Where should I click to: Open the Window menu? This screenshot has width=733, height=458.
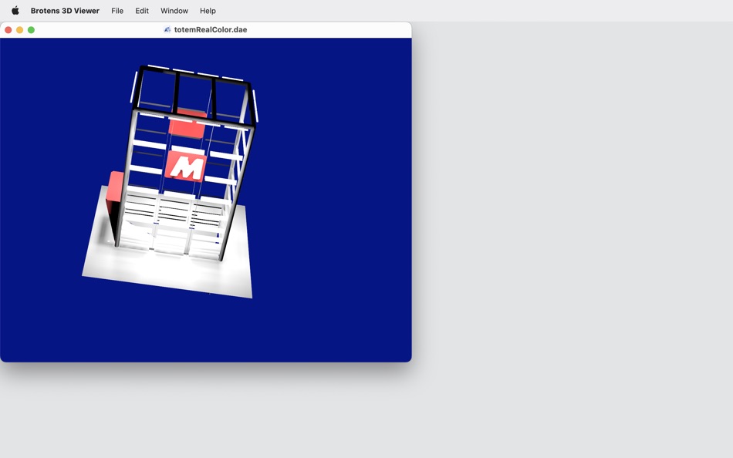(174, 10)
